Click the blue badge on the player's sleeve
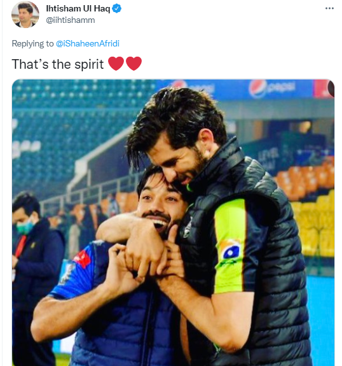342x366 pixels. coord(66,272)
